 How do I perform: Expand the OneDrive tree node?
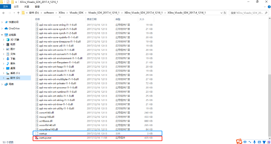pyautogui.click(x=2, y=29)
